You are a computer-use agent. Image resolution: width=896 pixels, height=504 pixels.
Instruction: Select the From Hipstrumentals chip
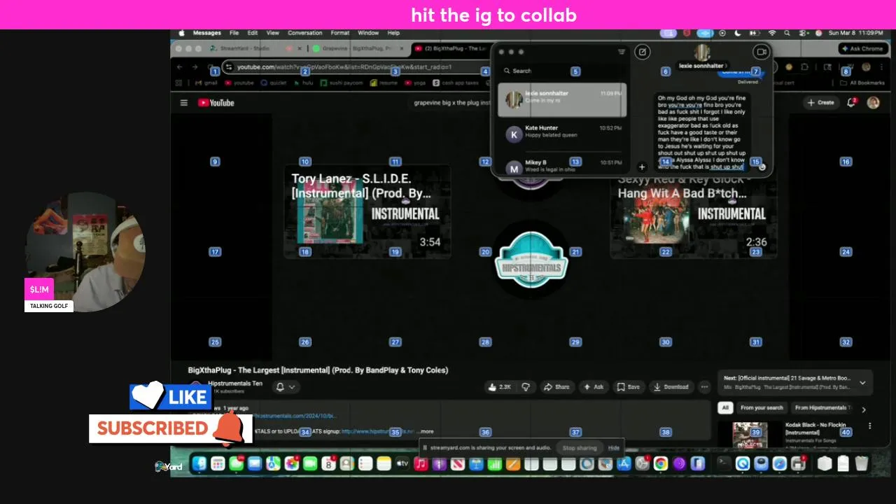tap(822, 408)
